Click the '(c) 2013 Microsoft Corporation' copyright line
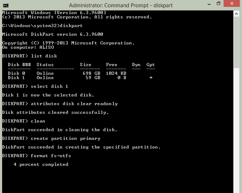Screen dimensions: 242x193 click(77, 17)
